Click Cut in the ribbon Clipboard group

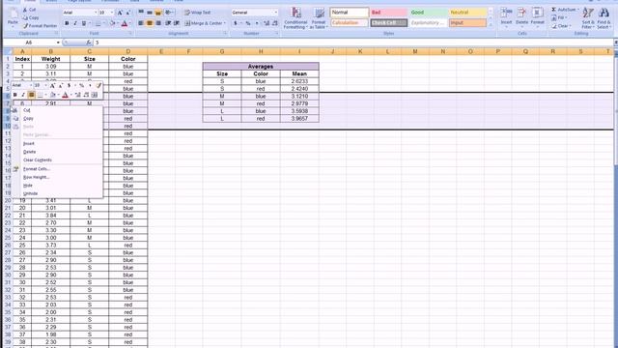[x=30, y=10]
